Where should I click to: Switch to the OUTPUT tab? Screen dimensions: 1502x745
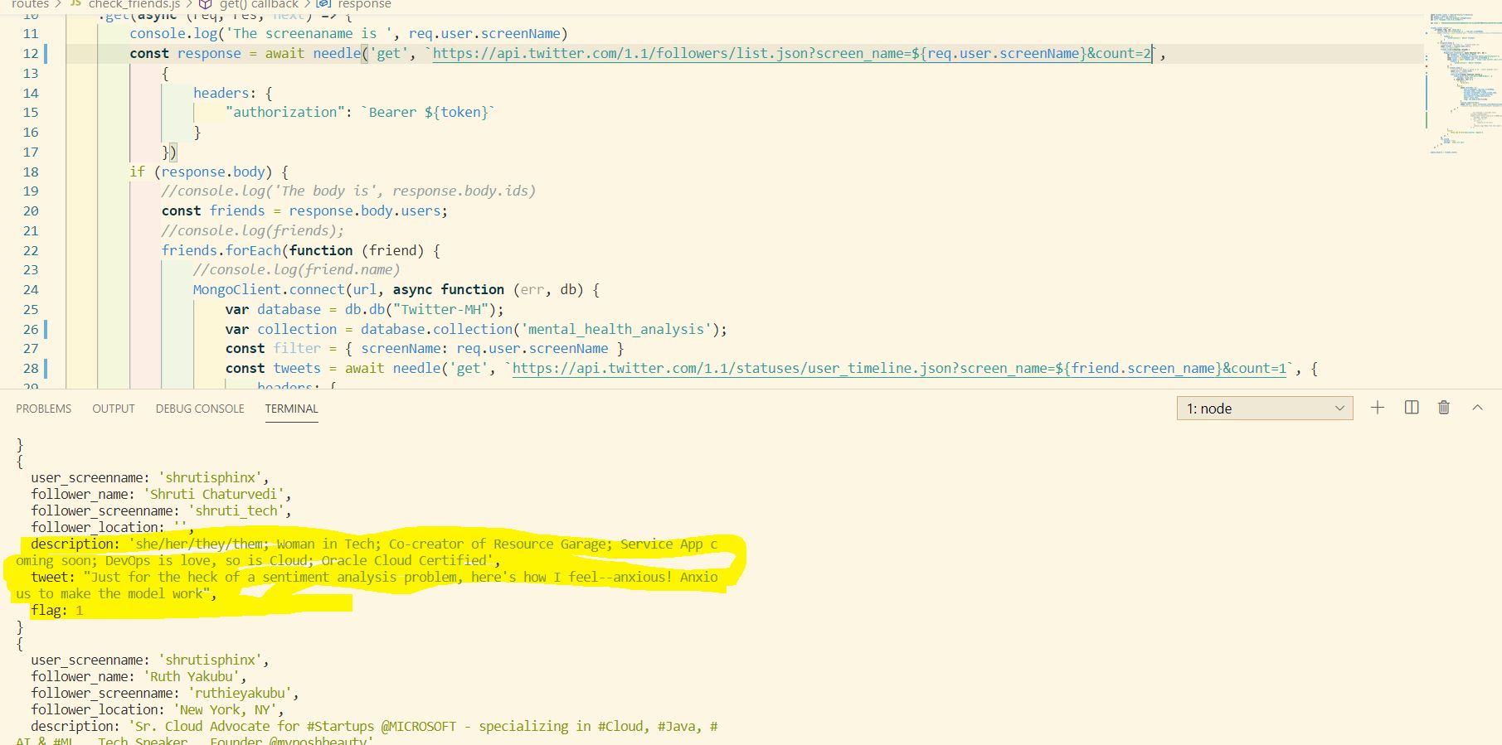click(114, 409)
